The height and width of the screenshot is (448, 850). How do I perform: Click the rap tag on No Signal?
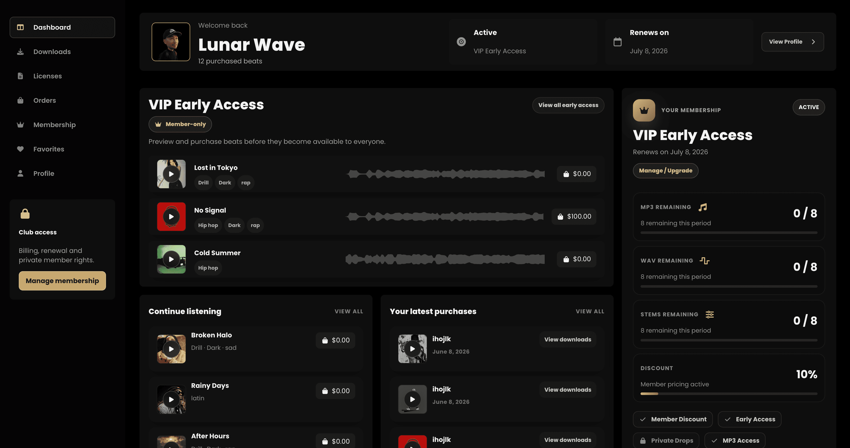click(255, 225)
